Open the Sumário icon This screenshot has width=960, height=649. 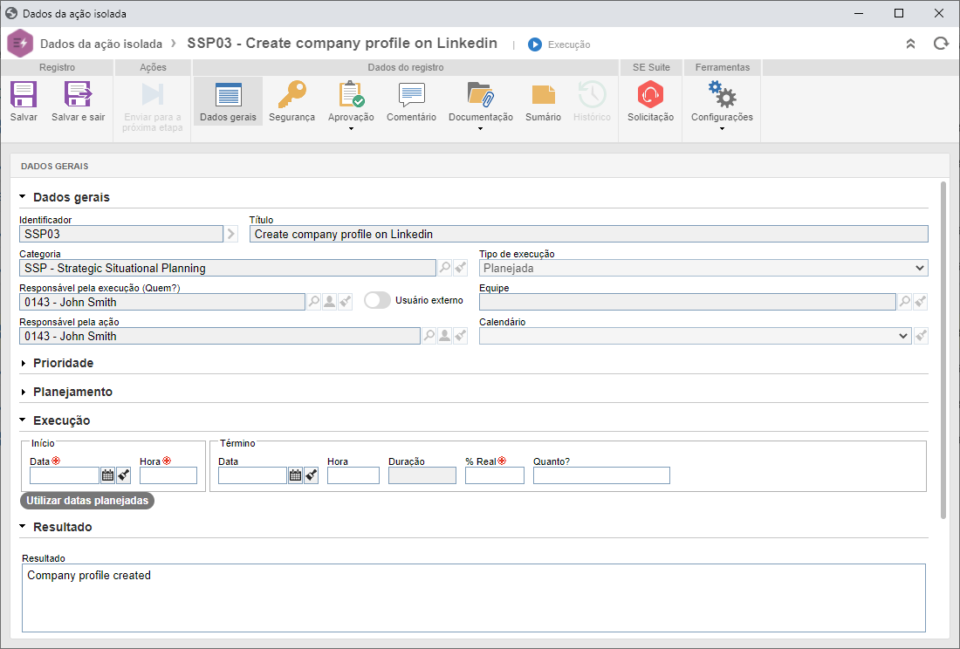[543, 95]
